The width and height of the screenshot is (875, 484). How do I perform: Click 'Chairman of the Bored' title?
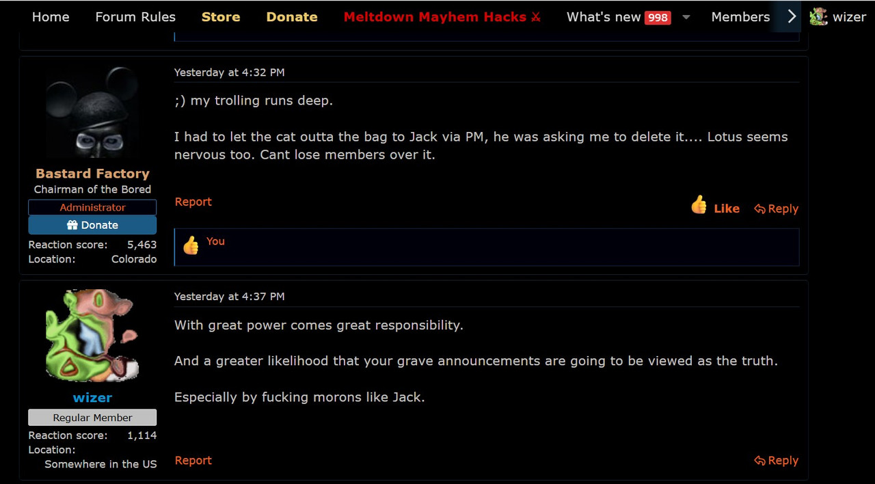pyautogui.click(x=92, y=189)
